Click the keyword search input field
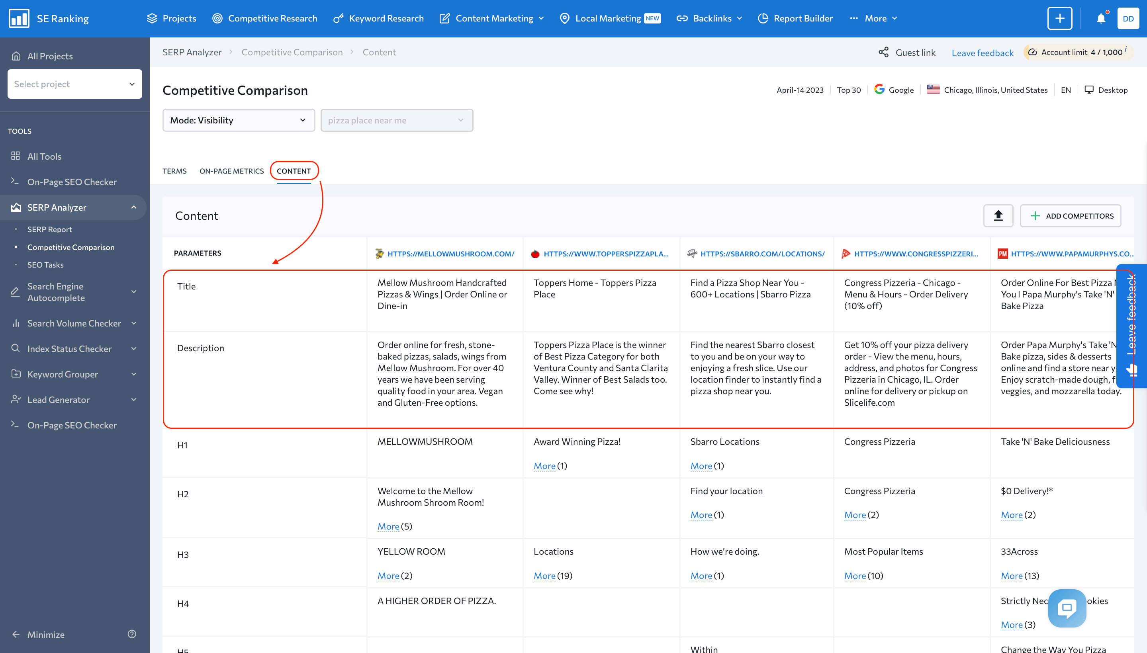 pyautogui.click(x=396, y=120)
